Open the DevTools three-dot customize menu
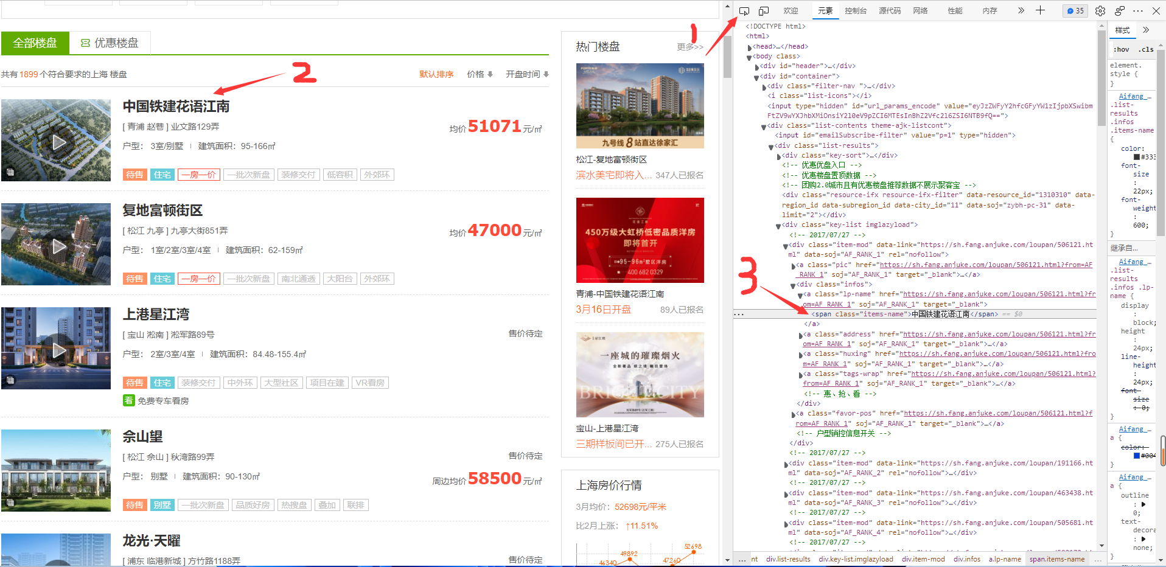This screenshot has width=1166, height=567. pyautogui.click(x=1138, y=11)
